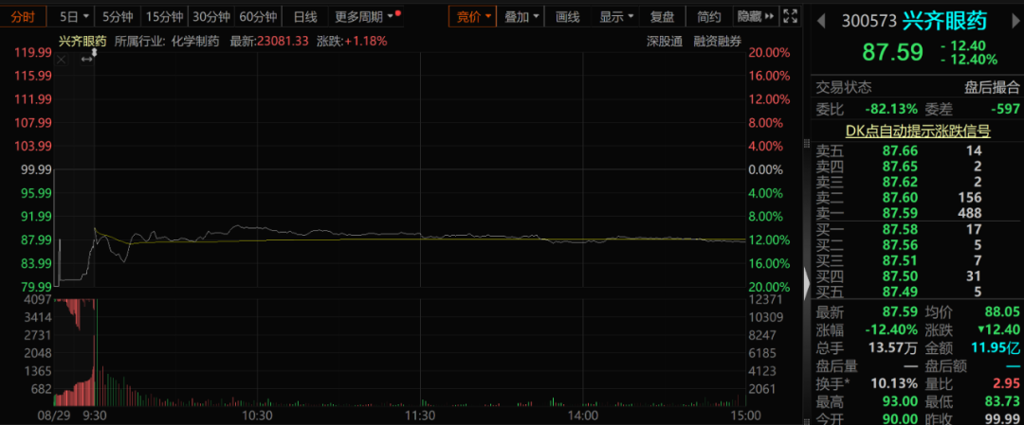
Task: Click the horizontal stretch arrows icon
Action: [86, 60]
